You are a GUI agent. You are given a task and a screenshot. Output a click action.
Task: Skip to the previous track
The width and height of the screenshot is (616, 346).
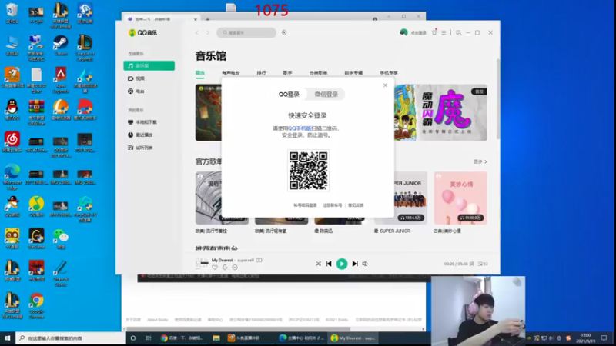(x=329, y=264)
